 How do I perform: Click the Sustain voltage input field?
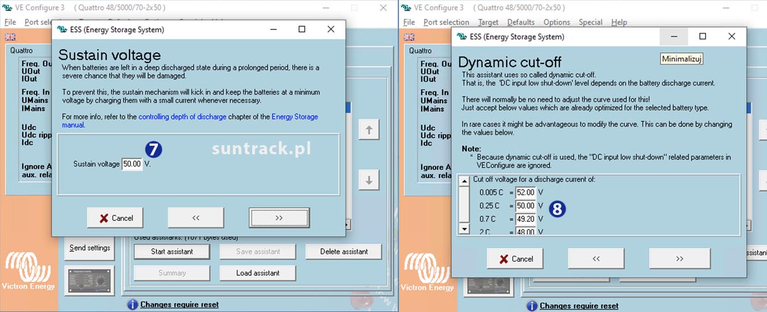(x=132, y=164)
